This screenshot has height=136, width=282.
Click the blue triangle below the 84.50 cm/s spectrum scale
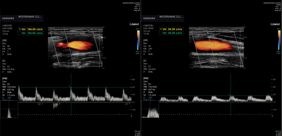click(272, 116)
